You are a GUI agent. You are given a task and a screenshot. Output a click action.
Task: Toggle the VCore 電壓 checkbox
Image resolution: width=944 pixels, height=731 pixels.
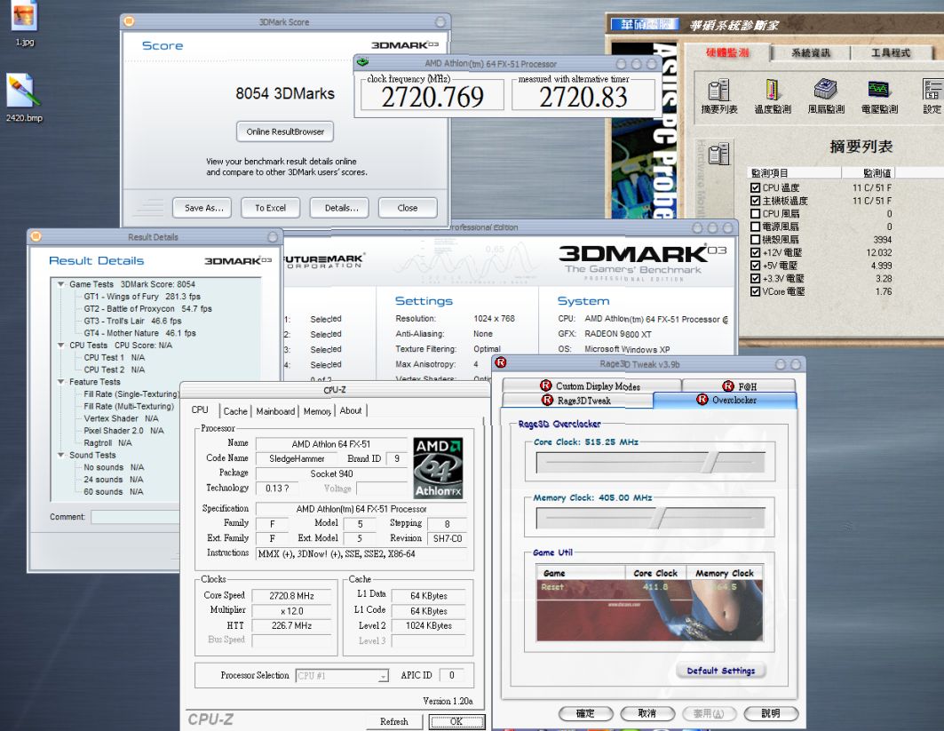[x=755, y=291]
